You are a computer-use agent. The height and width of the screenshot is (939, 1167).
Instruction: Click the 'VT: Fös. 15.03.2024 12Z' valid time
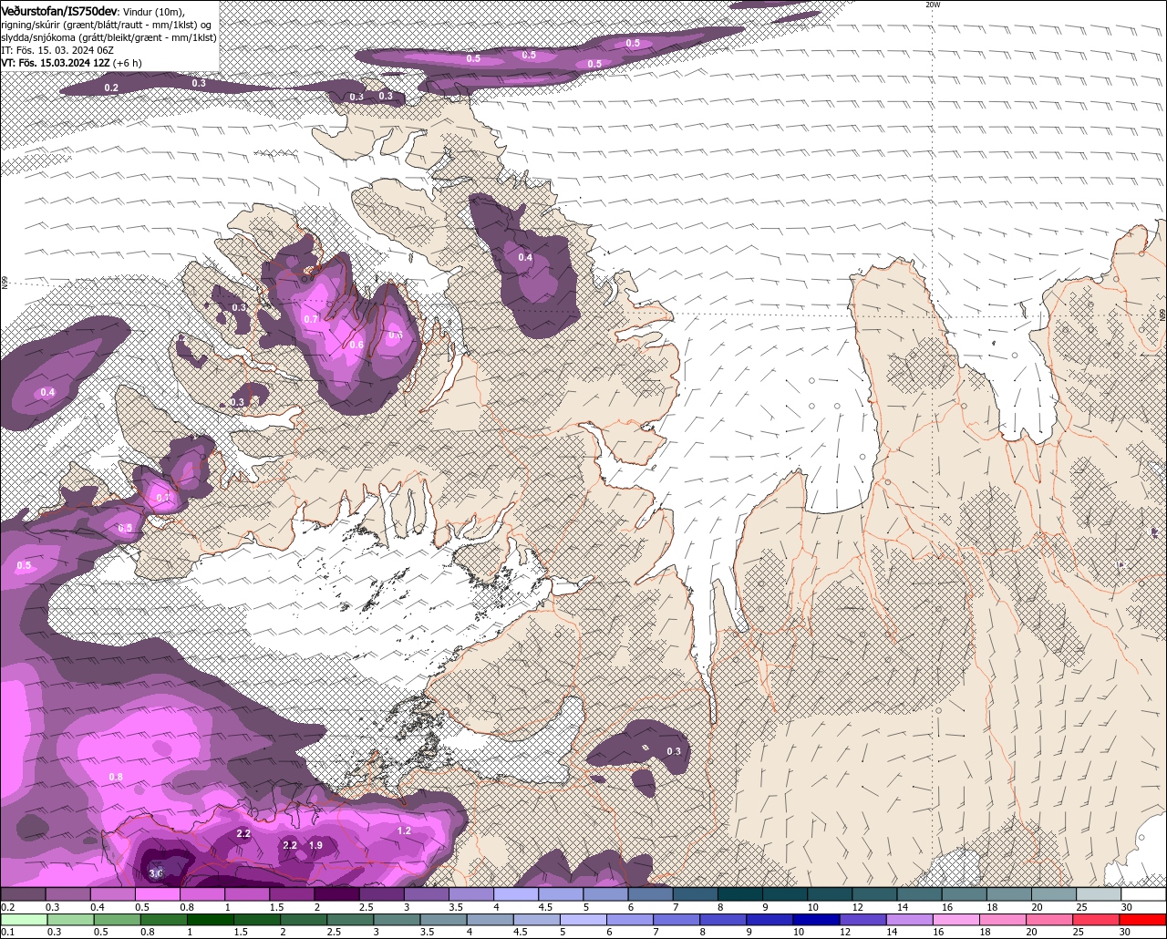tap(56, 63)
